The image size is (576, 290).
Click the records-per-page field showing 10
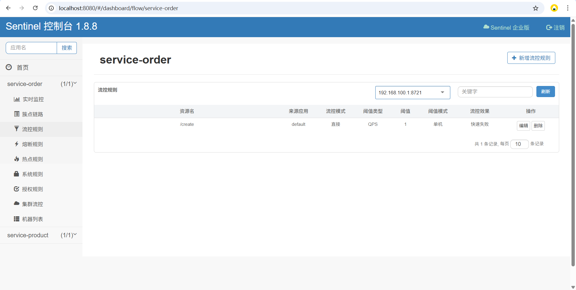pos(519,144)
